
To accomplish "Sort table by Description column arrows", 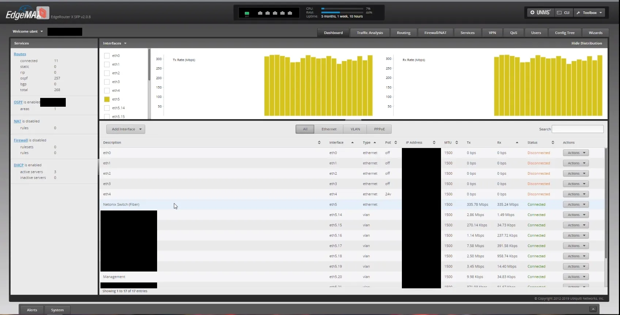I will [319, 143].
